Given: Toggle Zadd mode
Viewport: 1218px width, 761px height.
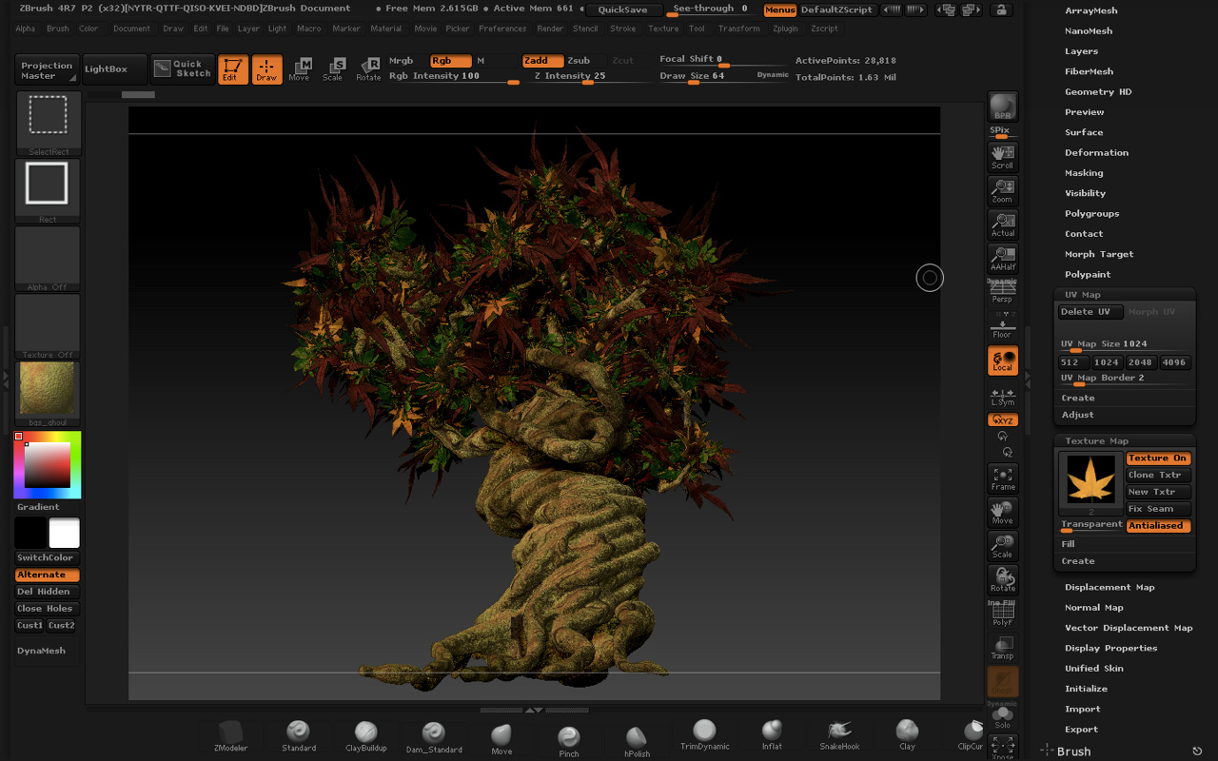Looking at the screenshot, I should click(541, 60).
